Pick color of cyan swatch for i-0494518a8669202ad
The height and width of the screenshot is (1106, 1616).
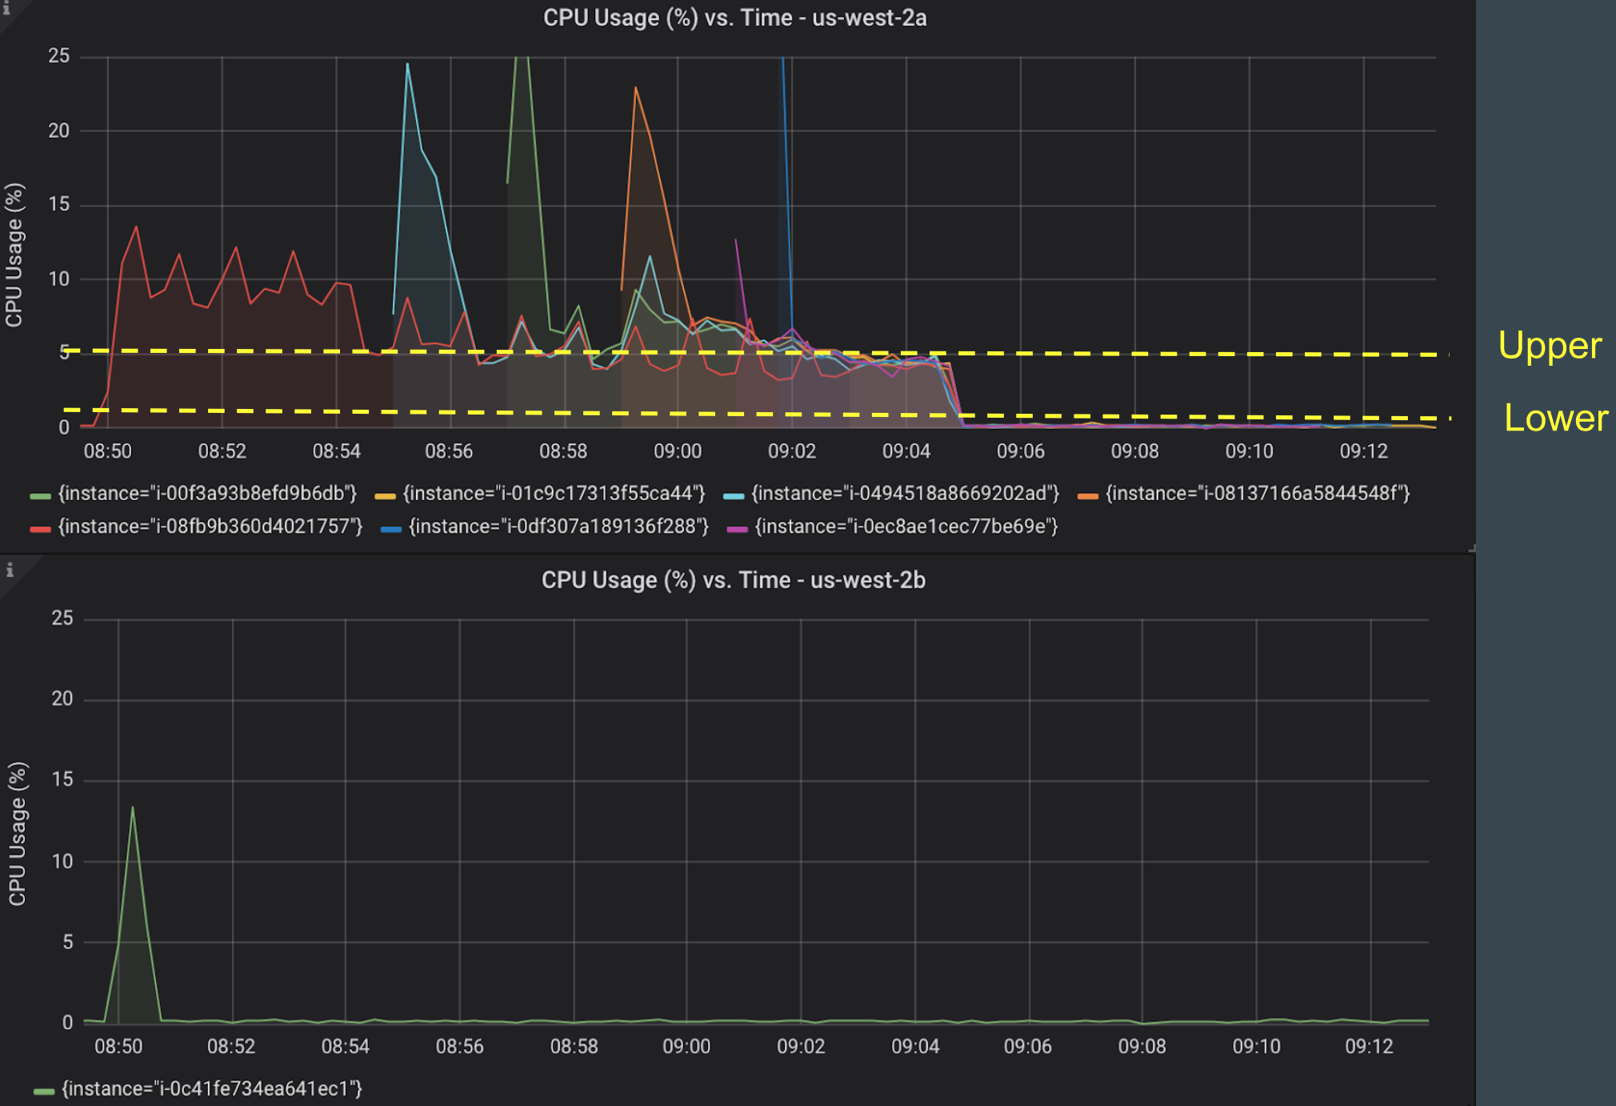click(733, 496)
